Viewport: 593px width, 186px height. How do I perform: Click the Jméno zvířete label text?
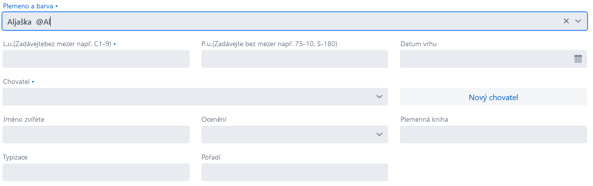pos(24,119)
